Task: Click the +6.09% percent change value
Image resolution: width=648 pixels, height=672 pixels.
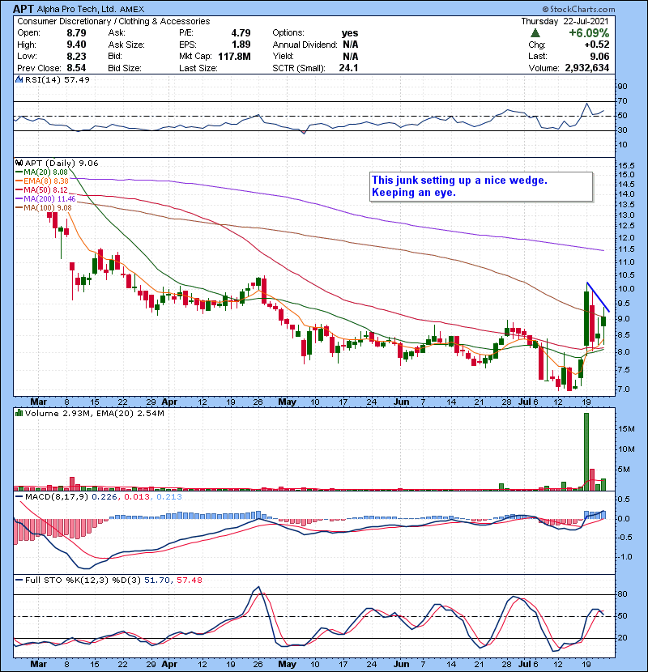Action: click(x=589, y=33)
